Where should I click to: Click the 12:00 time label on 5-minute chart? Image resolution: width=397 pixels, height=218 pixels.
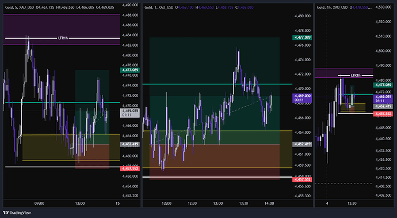coord(80,203)
